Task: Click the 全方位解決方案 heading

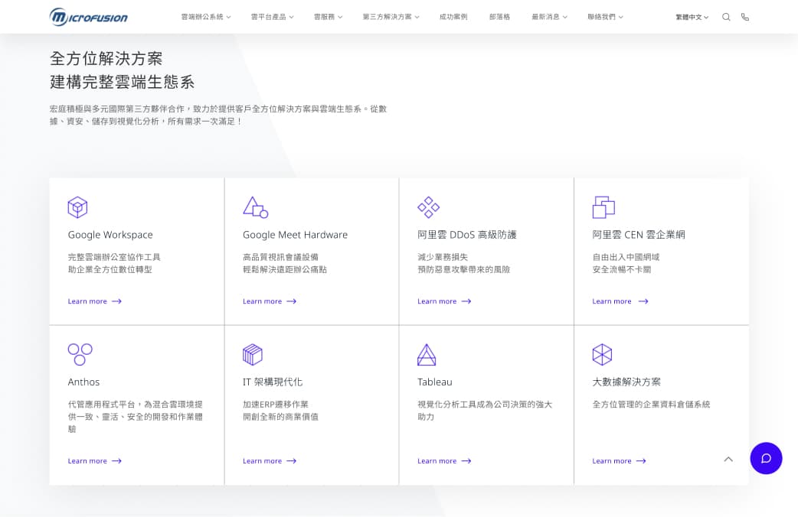Action: point(106,58)
